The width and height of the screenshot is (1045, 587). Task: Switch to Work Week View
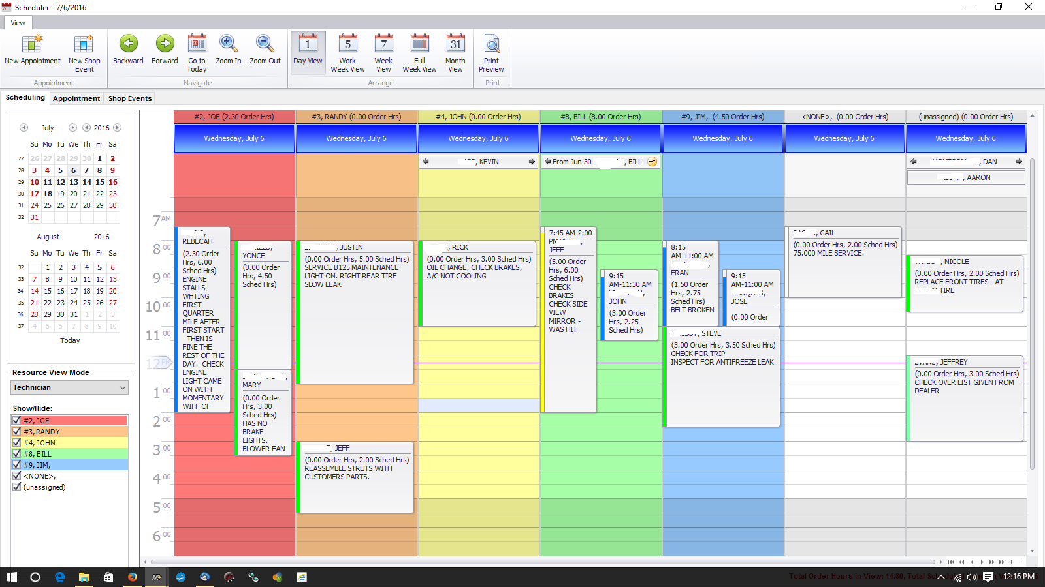pos(347,52)
